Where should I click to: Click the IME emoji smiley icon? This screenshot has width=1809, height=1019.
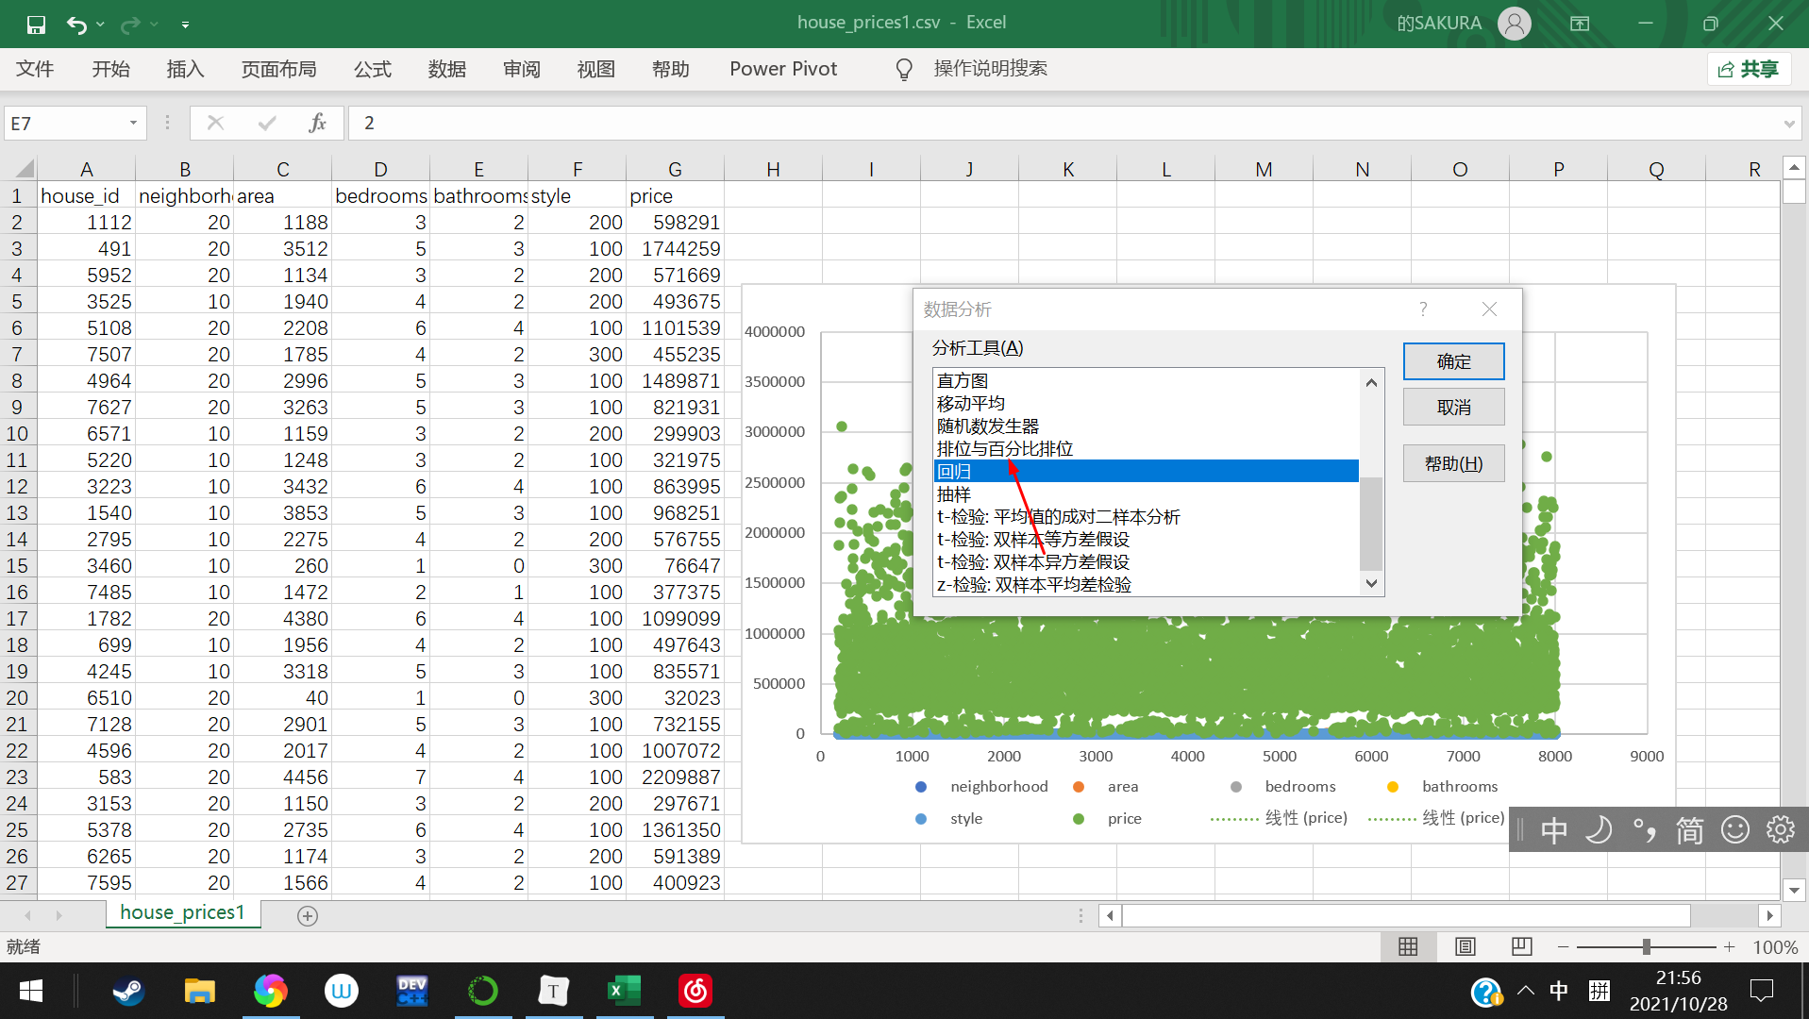(1735, 830)
